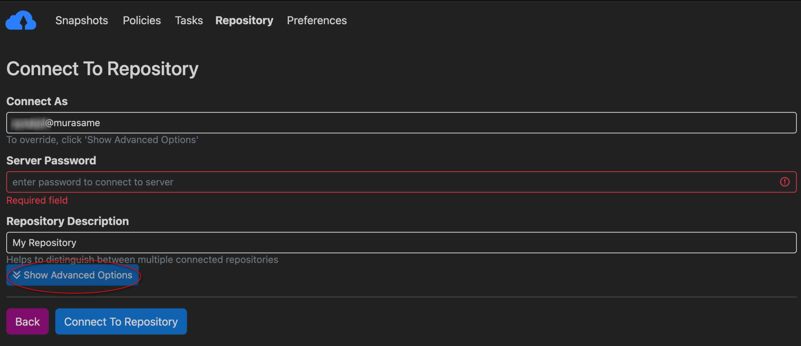This screenshot has width=801, height=346.
Task: Click the 'To override' hint text
Action: coord(102,140)
